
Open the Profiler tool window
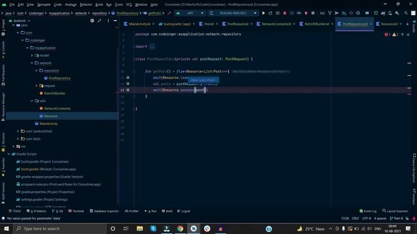click(x=132, y=211)
